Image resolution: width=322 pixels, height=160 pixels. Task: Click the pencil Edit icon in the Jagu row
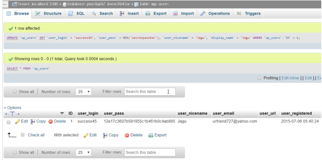(x=17, y=121)
